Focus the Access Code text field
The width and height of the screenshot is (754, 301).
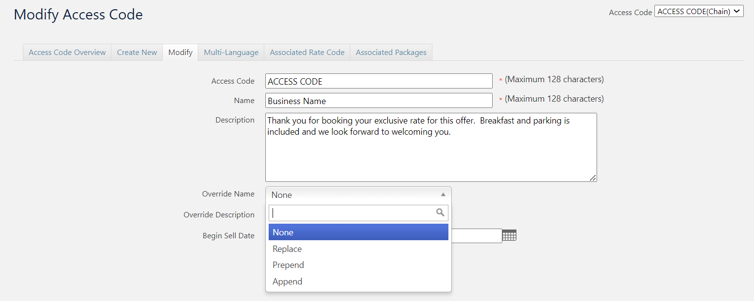379,81
